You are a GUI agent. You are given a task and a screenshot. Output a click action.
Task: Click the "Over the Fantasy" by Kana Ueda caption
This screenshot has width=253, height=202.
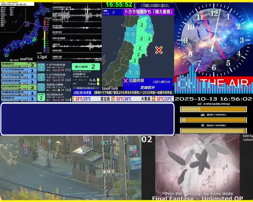tap(198, 193)
